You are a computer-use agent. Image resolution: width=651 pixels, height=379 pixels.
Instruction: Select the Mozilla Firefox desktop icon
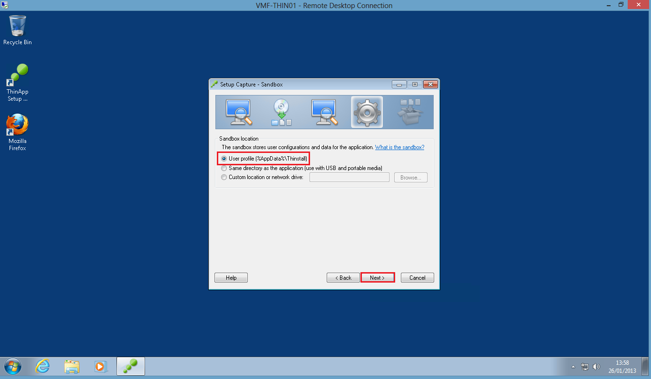pos(18,132)
